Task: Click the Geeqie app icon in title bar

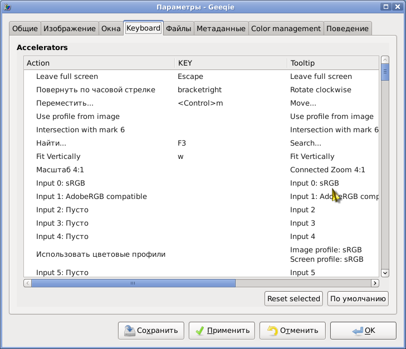Action: click(x=7, y=7)
